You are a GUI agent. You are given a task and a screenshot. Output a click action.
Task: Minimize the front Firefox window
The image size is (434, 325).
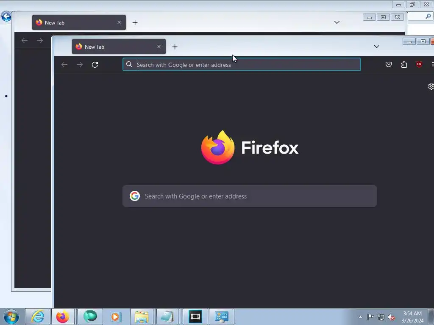[409, 42]
